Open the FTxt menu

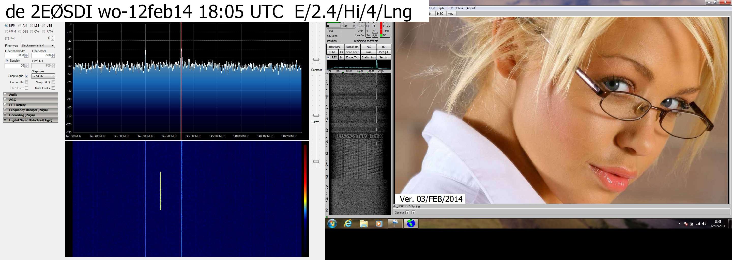pyautogui.click(x=432, y=8)
